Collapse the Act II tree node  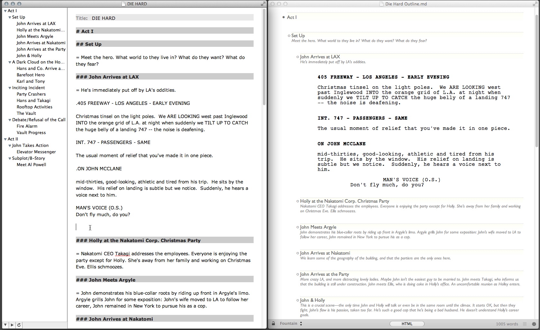coord(5,139)
